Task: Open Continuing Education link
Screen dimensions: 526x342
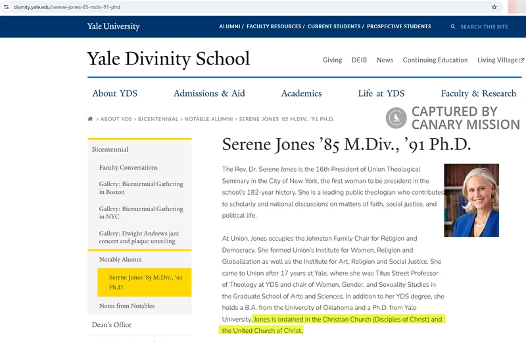Action: [x=435, y=60]
